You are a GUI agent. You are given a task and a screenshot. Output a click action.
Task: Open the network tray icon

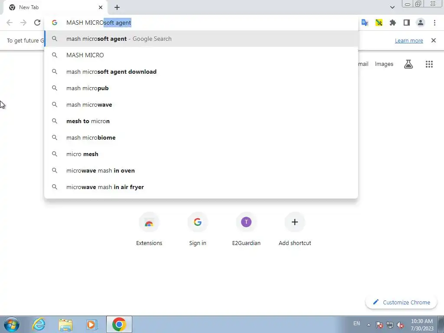(x=390, y=325)
